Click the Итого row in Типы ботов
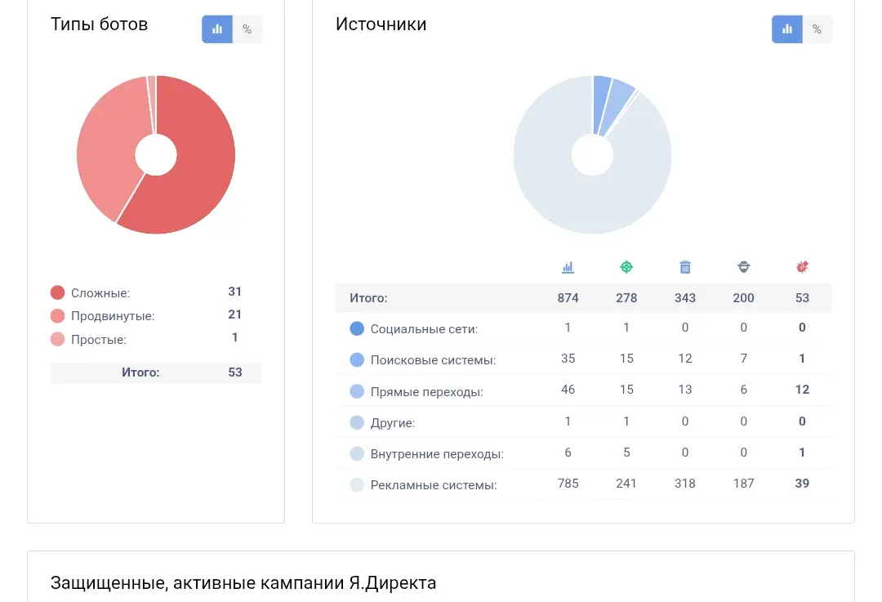Viewport: 882px width, 602px height. [156, 372]
